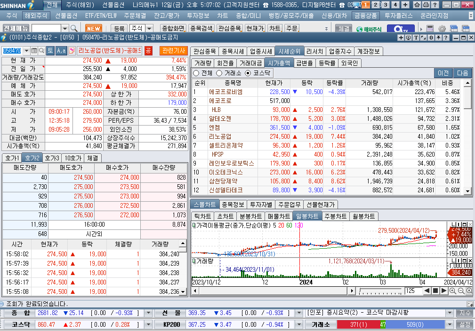The image size is (475, 331).
Task: Switch to virtual screen 3
Action: coord(386,5)
